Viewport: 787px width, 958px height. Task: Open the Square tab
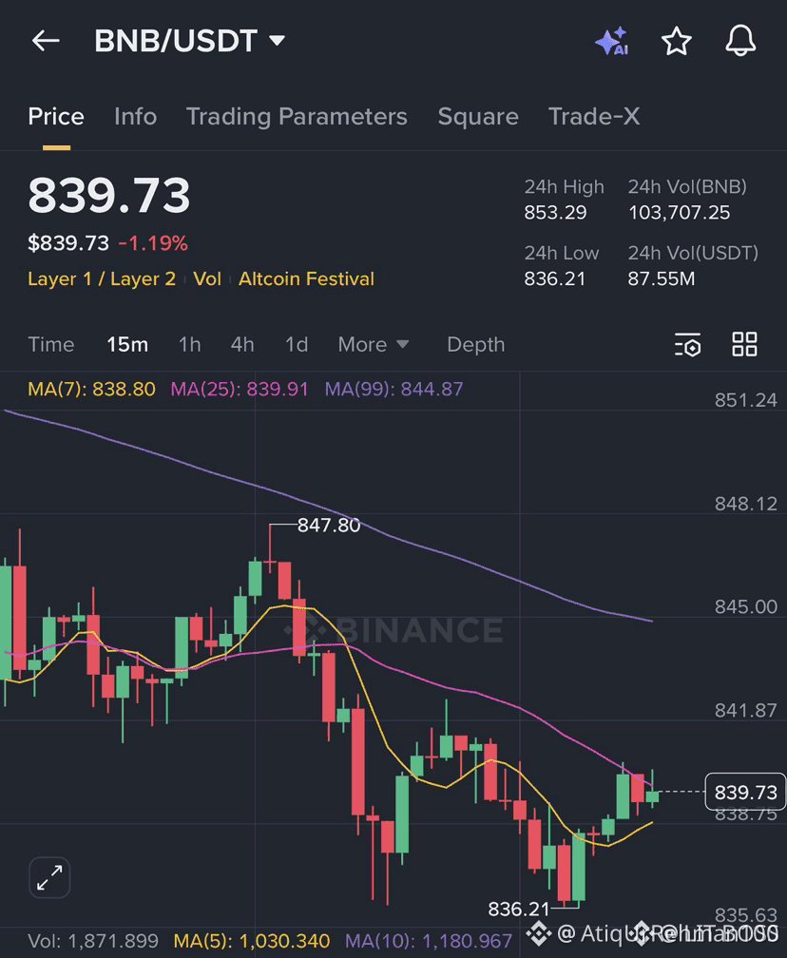pyautogui.click(x=478, y=116)
